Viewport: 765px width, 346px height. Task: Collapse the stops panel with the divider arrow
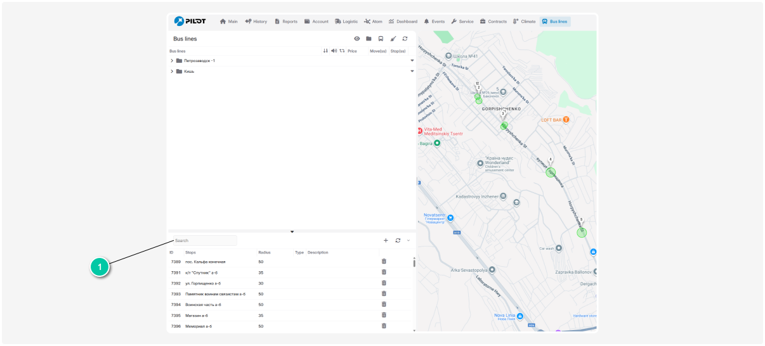[292, 232]
